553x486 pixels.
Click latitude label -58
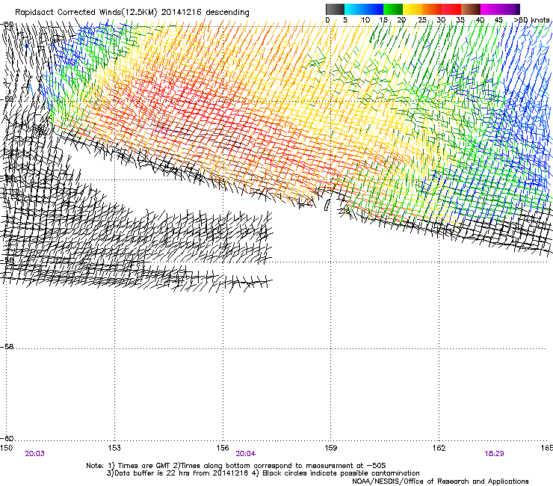click(7, 347)
